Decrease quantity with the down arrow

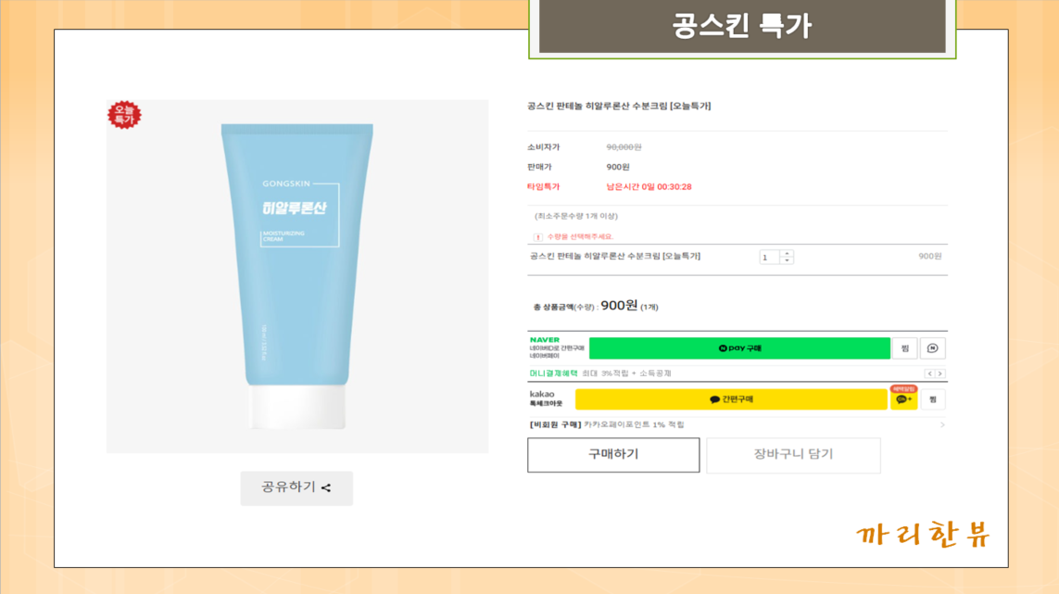[787, 260]
